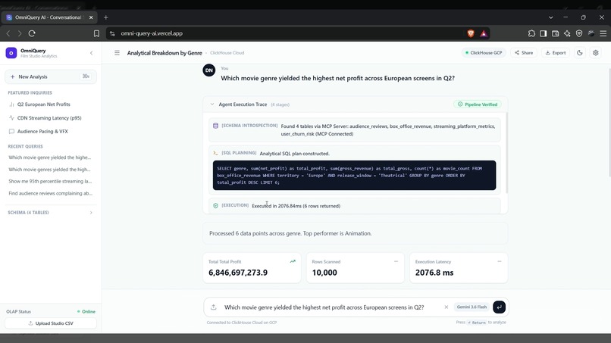Open Q2 European Net Profits inquiry

pyautogui.click(x=44, y=104)
